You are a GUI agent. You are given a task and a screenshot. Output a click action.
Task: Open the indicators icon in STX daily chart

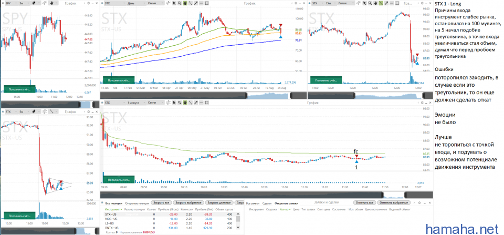(168, 3)
